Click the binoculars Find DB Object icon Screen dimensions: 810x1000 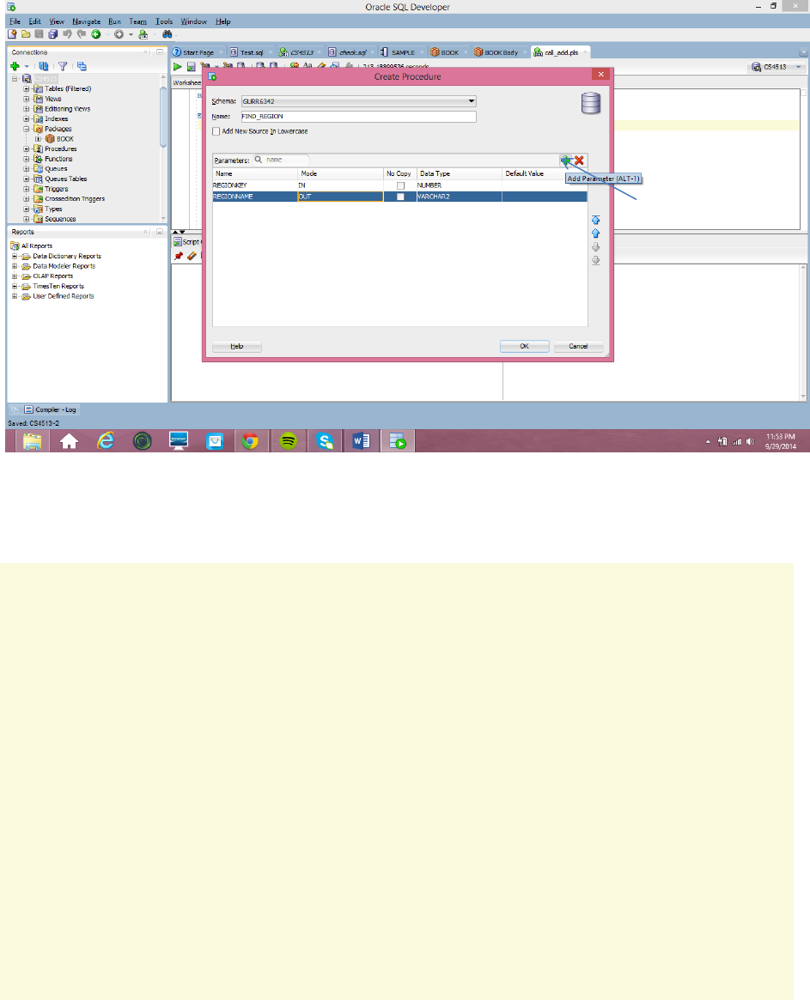(167, 34)
